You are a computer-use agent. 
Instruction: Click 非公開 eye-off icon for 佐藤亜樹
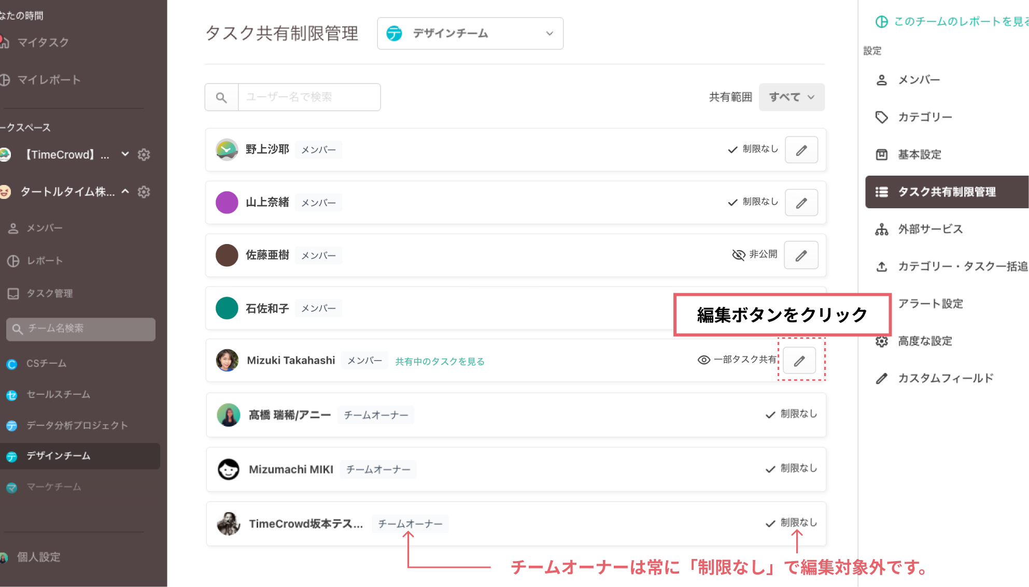[738, 255]
